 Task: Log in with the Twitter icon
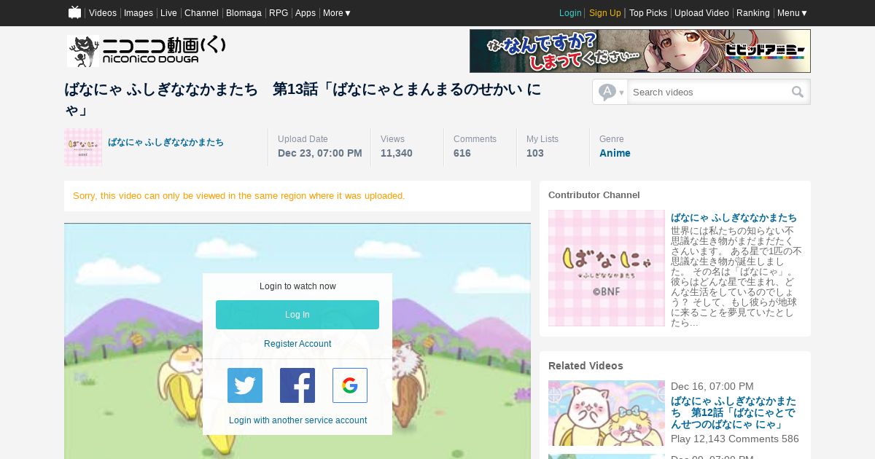245,385
